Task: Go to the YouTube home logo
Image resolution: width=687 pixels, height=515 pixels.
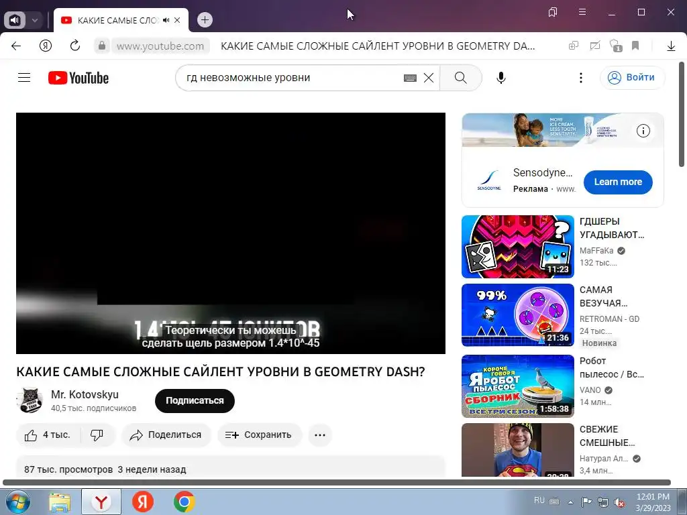Action: pyautogui.click(x=78, y=78)
